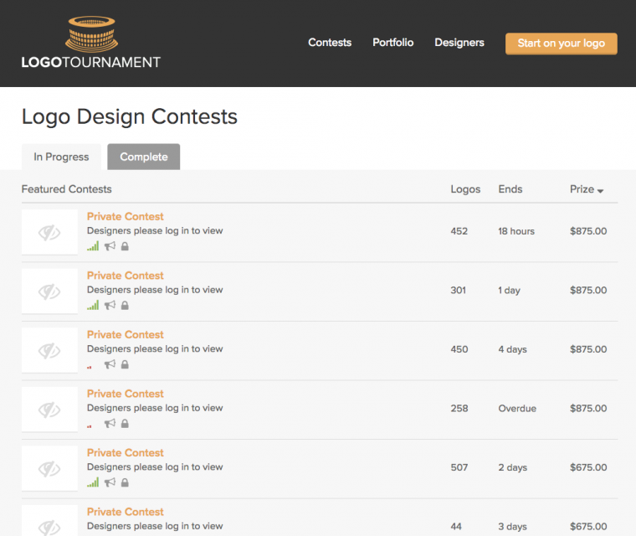This screenshot has height=536, width=636.
Task: Click the lock icon in the Overdue contest row
Action: 125,424
